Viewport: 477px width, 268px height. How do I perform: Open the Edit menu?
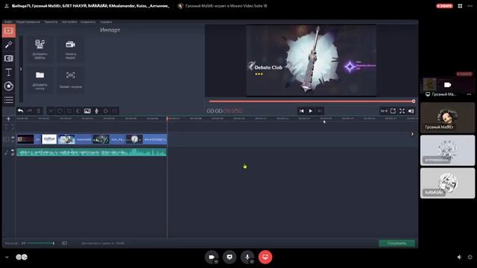(28, 22)
